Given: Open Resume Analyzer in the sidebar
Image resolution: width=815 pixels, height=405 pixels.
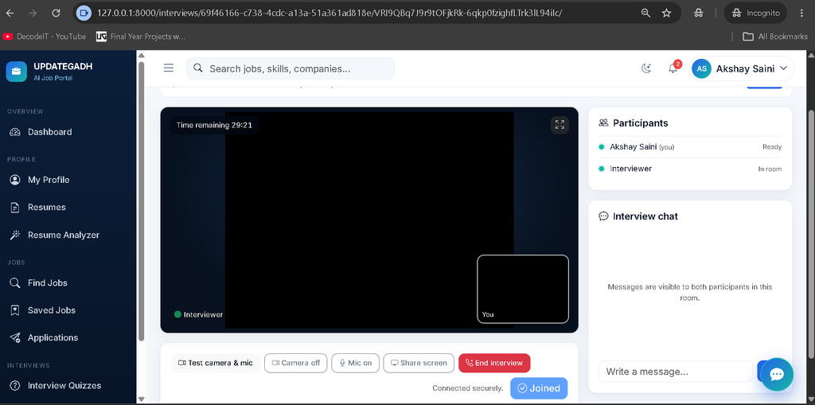Looking at the screenshot, I should [x=68, y=235].
